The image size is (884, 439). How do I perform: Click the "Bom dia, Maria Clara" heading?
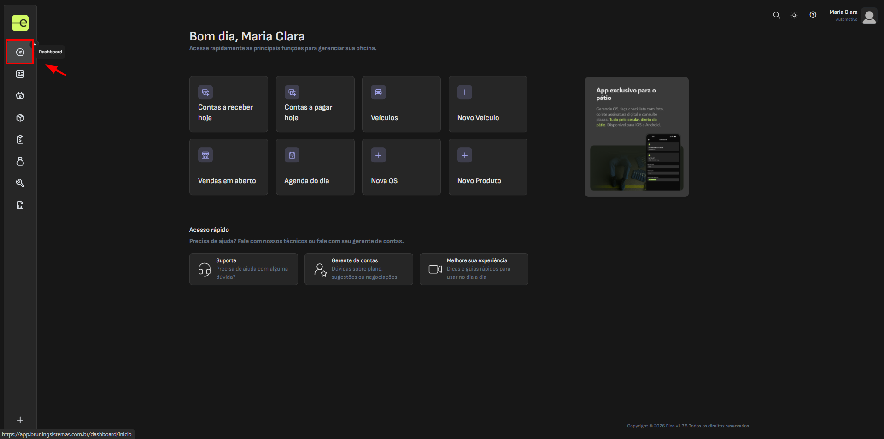coord(247,36)
